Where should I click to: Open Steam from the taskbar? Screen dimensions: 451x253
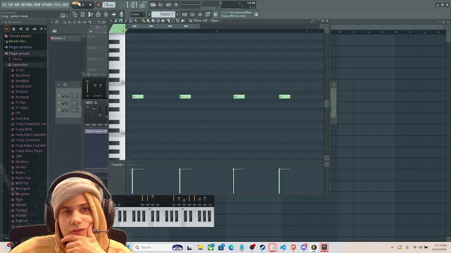tap(262, 247)
